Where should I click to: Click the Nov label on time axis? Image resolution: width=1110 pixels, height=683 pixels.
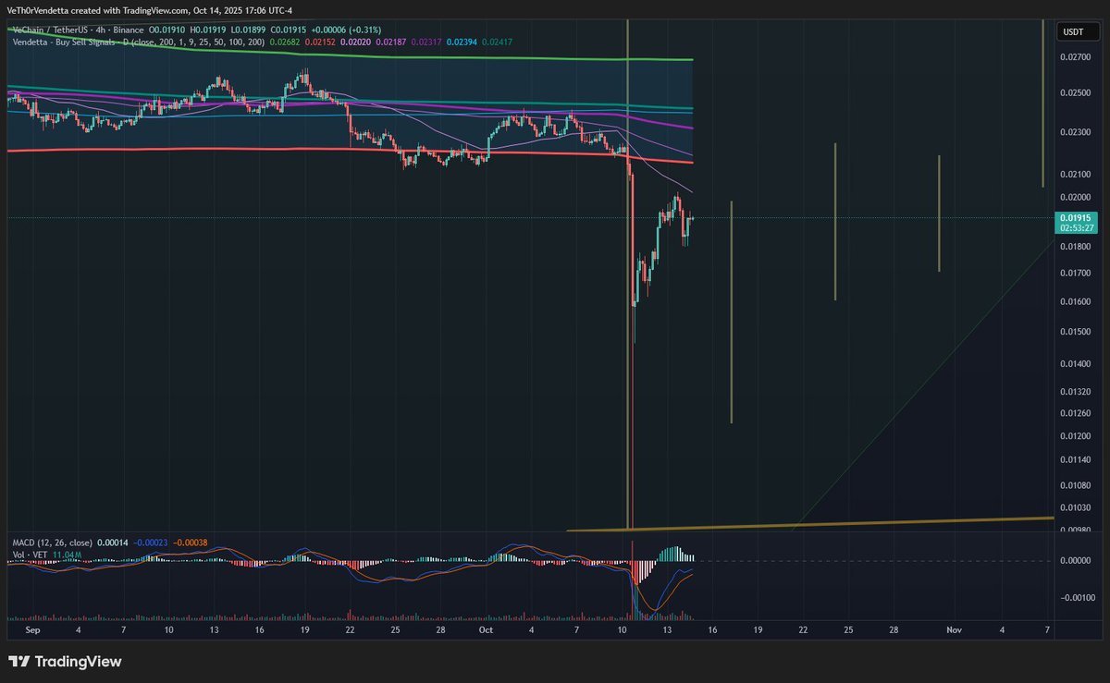coord(955,629)
